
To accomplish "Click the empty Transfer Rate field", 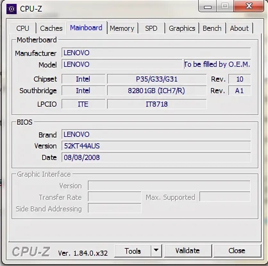I will coord(114,197).
